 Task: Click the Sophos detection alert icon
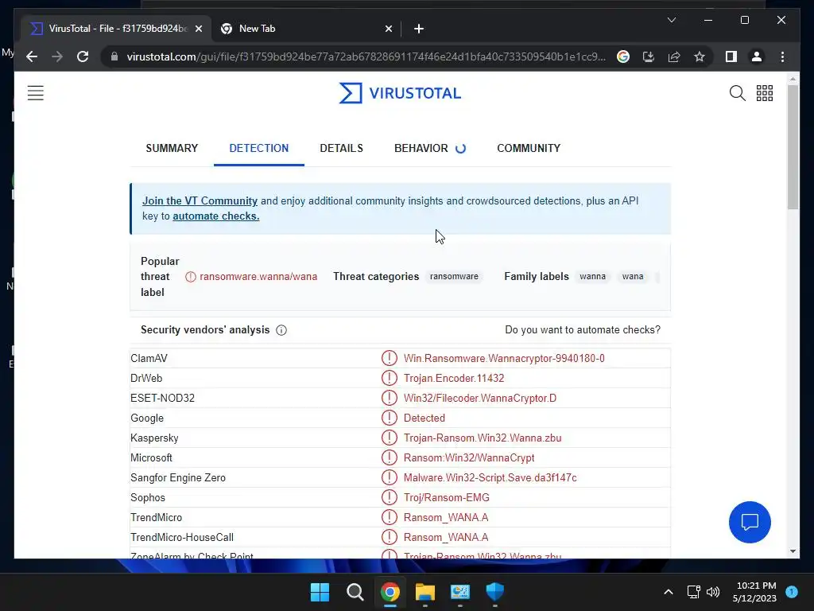tap(390, 497)
